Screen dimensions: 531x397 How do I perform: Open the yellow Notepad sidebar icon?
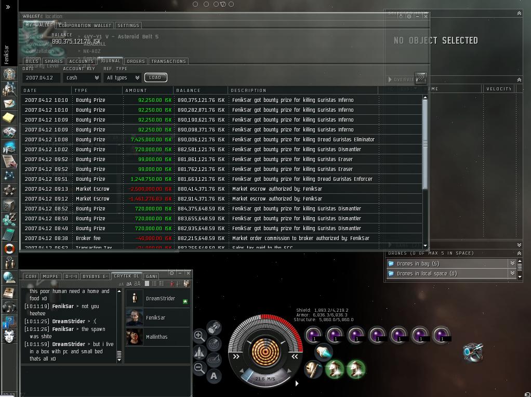tap(9, 117)
